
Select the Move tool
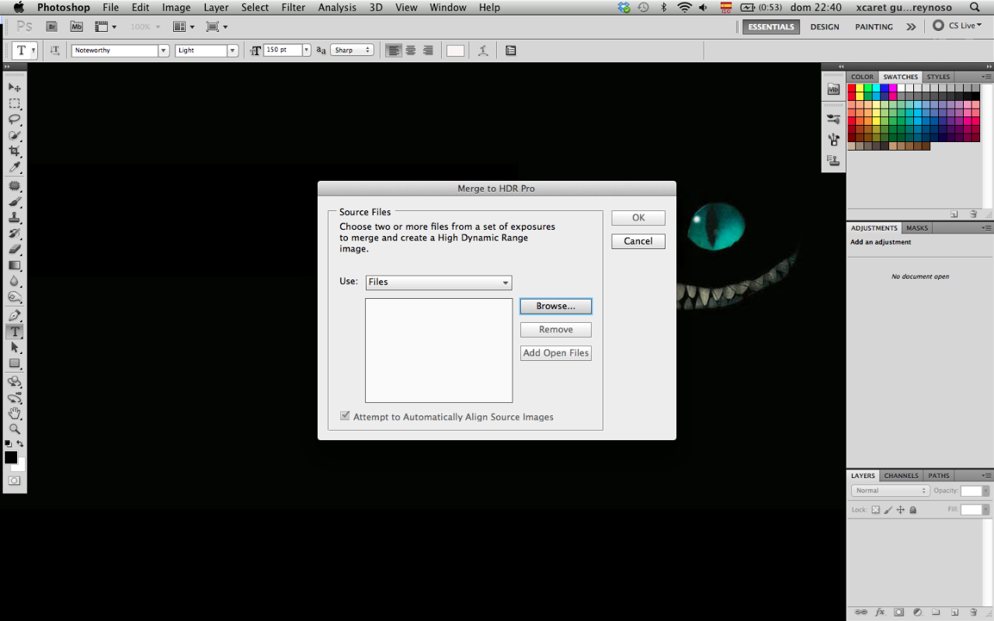[x=15, y=87]
